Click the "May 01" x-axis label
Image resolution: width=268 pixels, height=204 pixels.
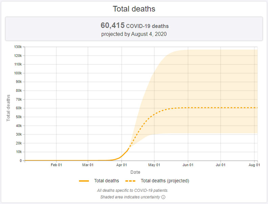(154, 165)
